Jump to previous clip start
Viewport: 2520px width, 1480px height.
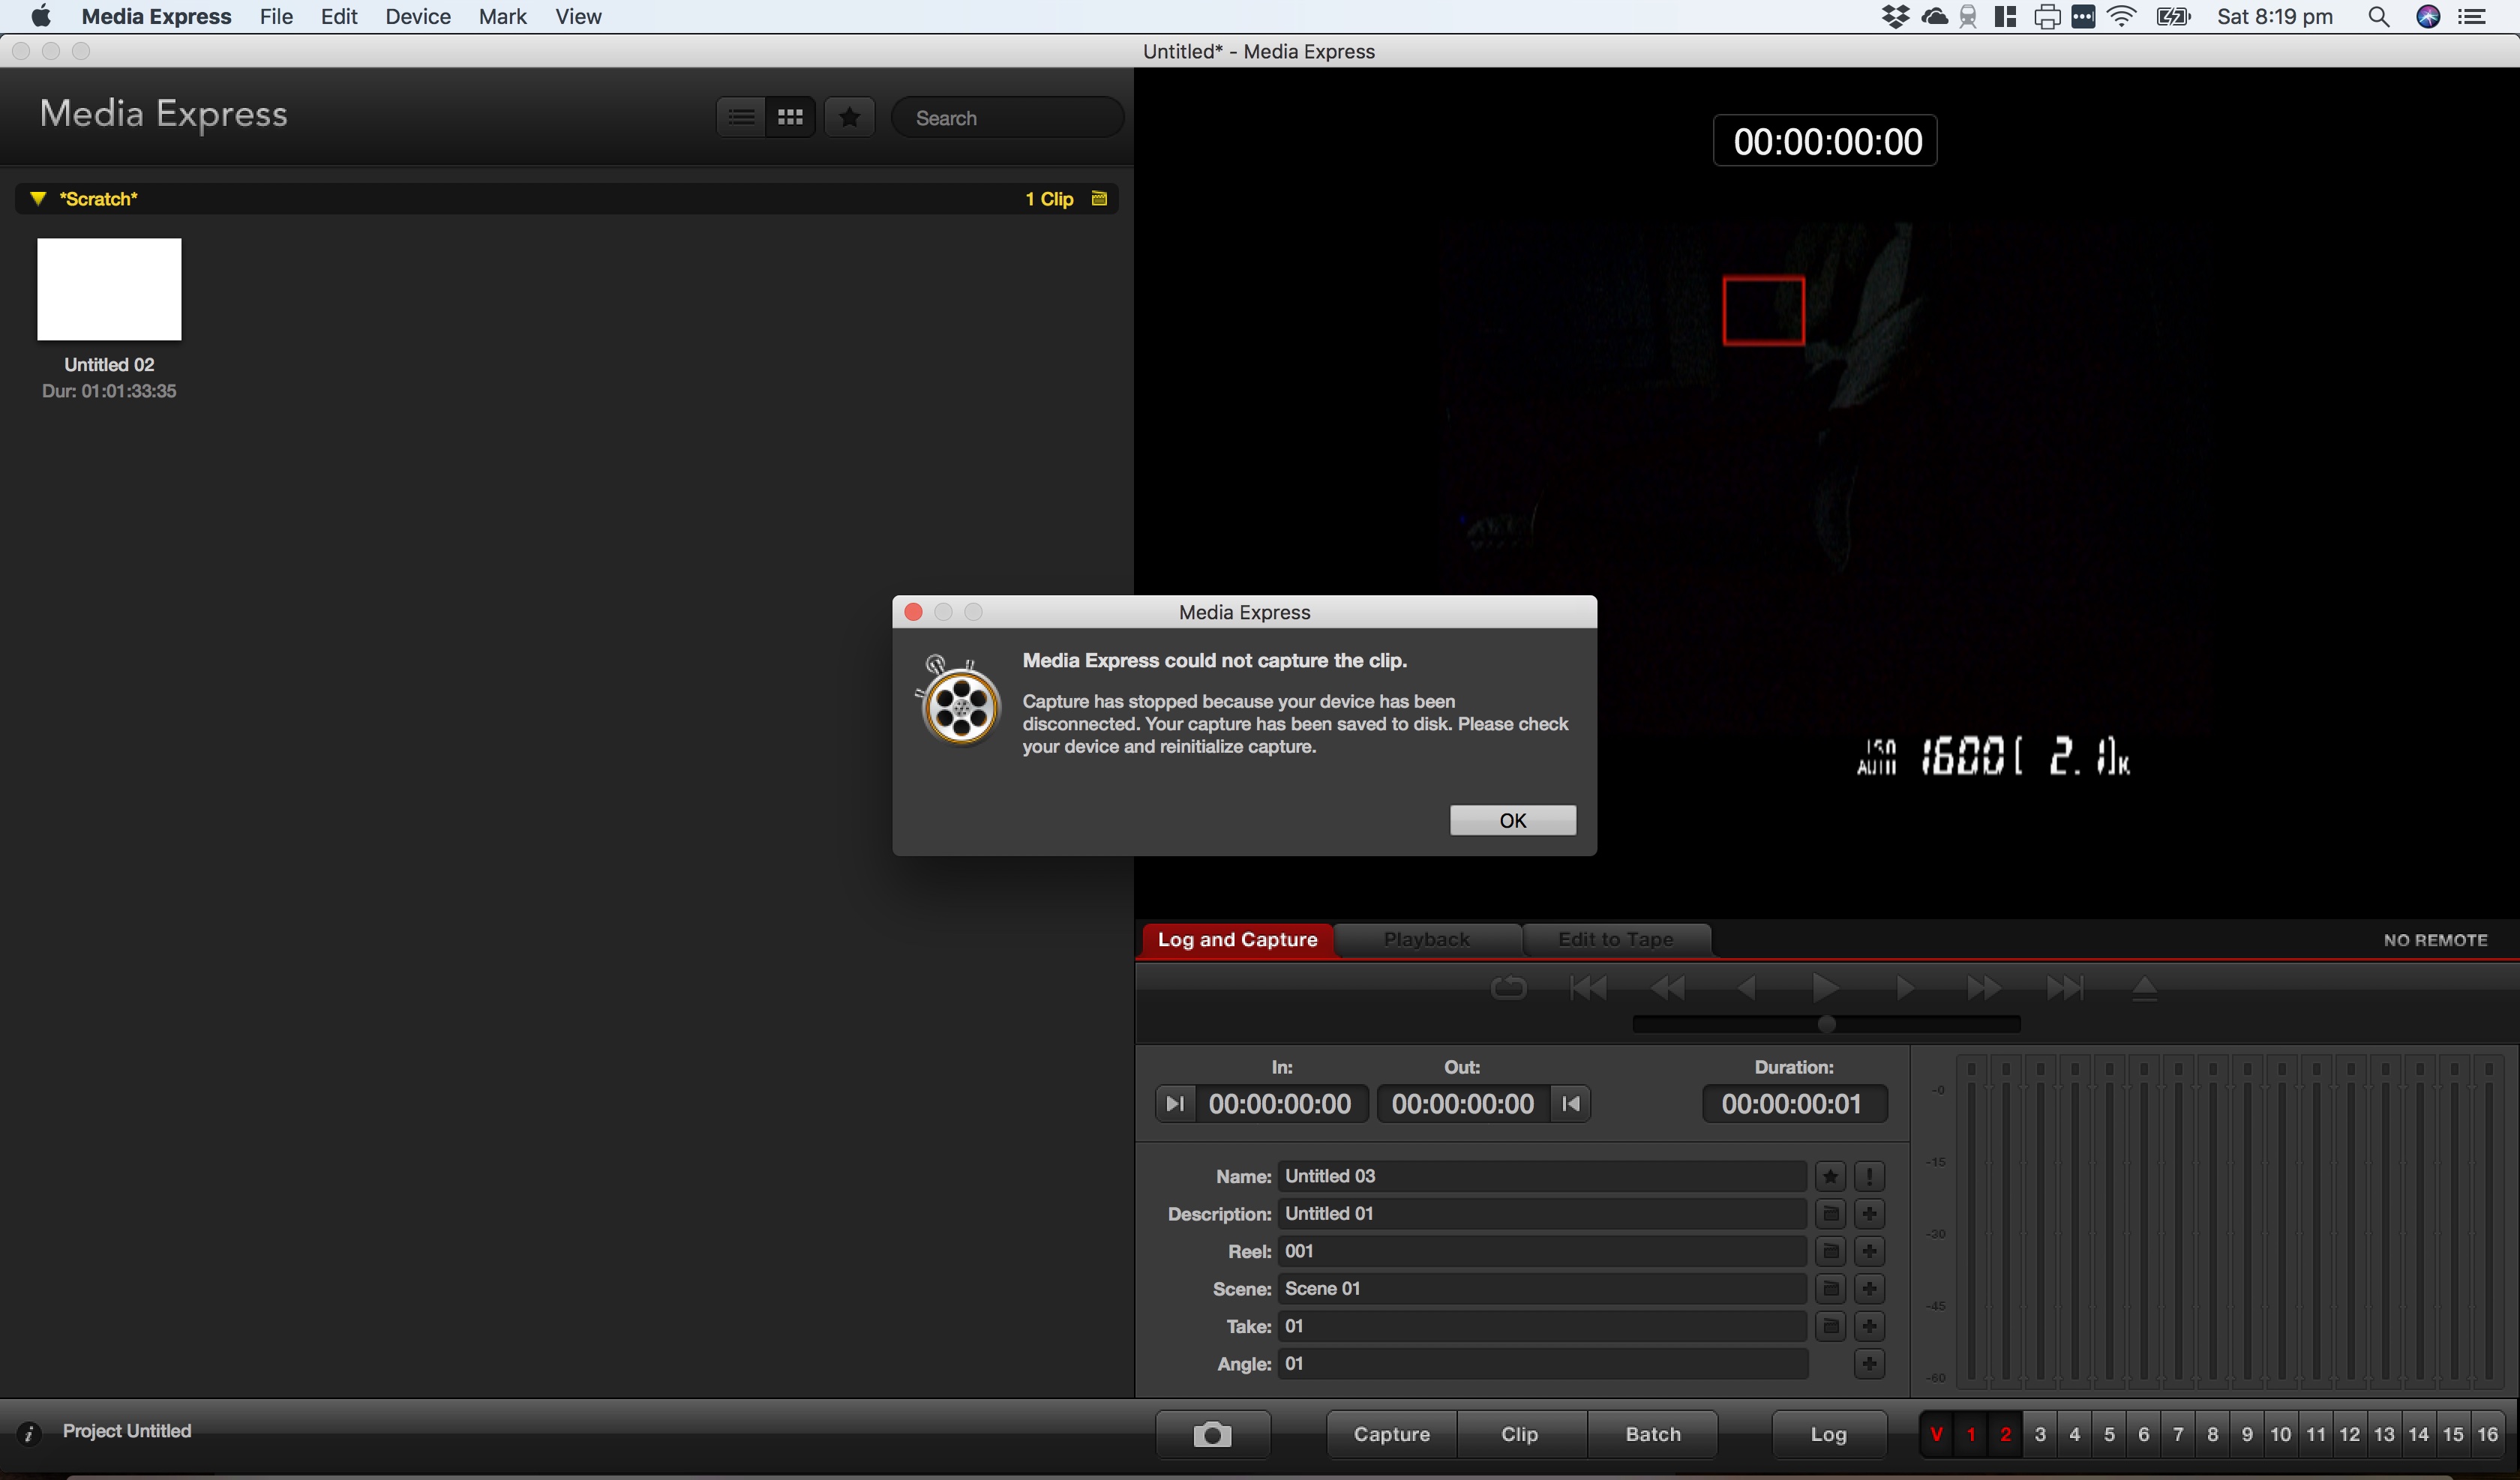1588,988
